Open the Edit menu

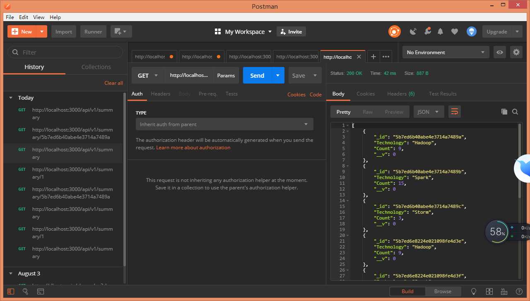(x=24, y=17)
